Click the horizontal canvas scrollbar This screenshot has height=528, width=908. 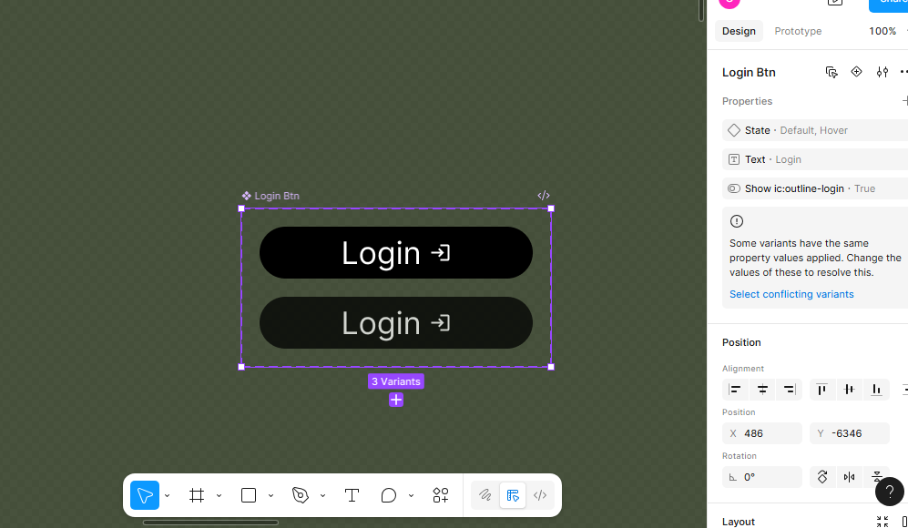pyautogui.click(x=210, y=523)
